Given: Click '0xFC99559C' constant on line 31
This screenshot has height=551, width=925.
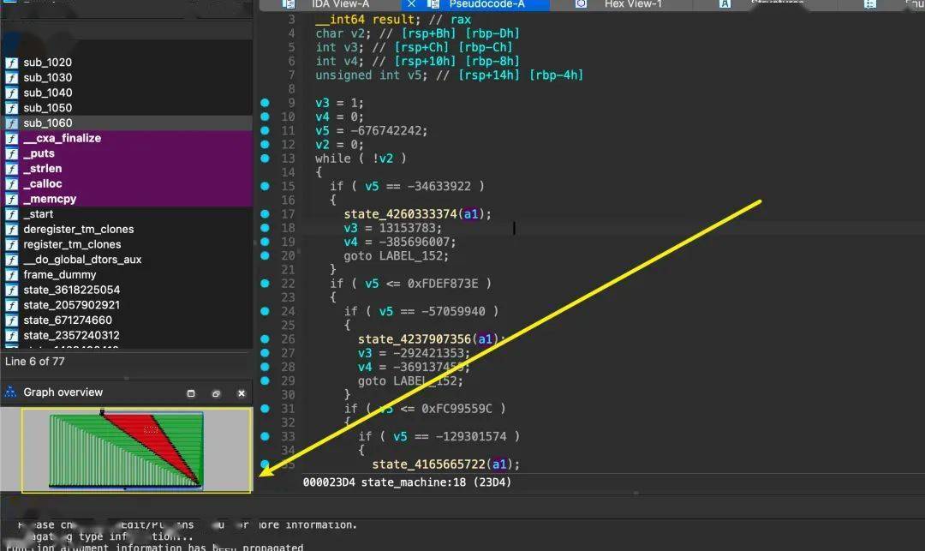Looking at the screenshot, I should tap(457, 408).
